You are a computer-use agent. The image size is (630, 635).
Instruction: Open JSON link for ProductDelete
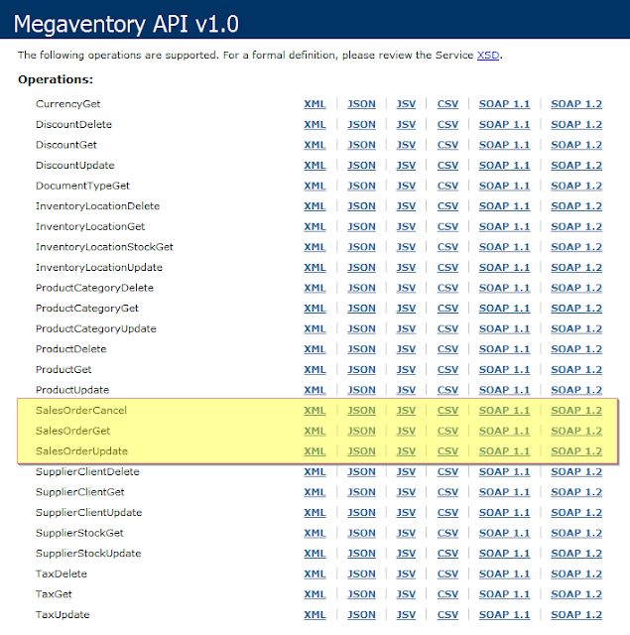point(361,349)
